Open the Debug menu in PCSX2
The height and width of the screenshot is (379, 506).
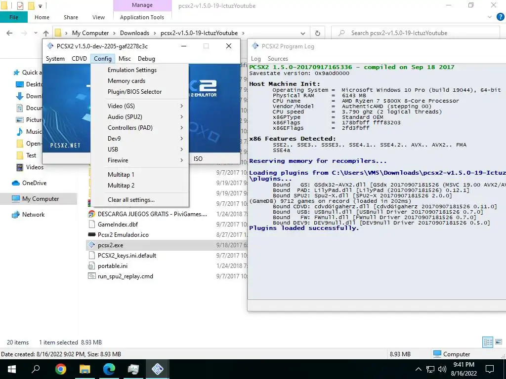(146, 59)
